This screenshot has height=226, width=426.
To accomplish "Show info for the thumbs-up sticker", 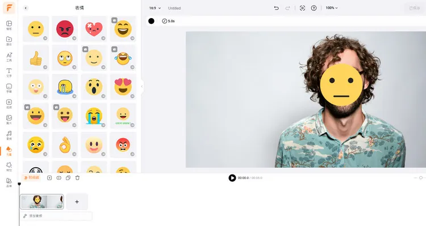I will [45, 67].
